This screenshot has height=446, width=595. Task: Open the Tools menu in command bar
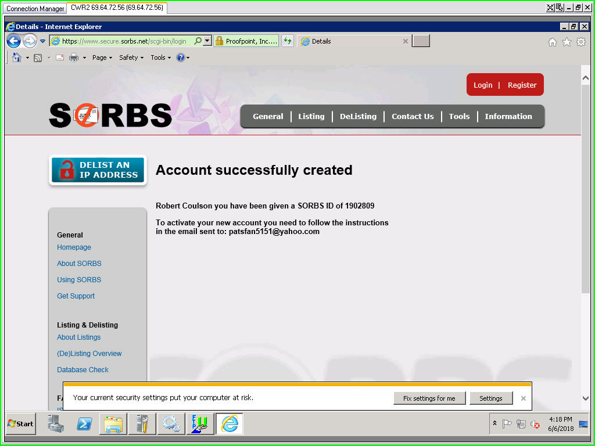coord(160,57)
